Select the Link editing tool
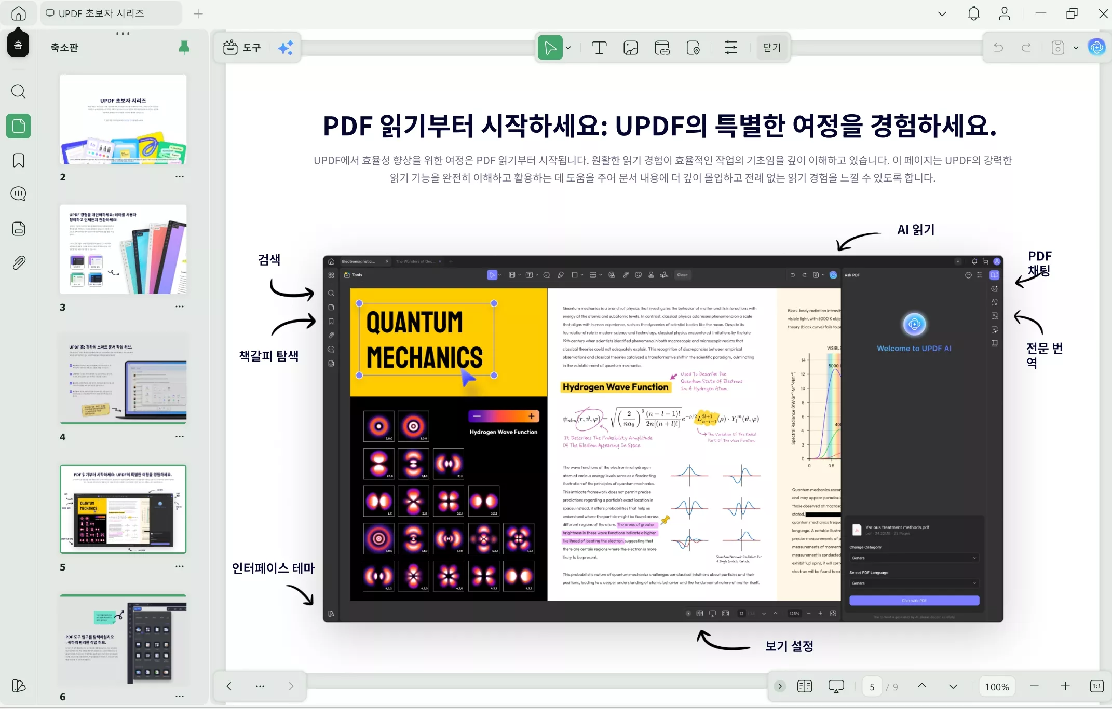Image resolution: width=1112 pixels, height=709 pixels. pyautogui.click(x=662, y=48)
